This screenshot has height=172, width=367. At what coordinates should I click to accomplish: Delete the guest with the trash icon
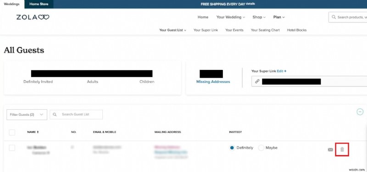(342, 150)
